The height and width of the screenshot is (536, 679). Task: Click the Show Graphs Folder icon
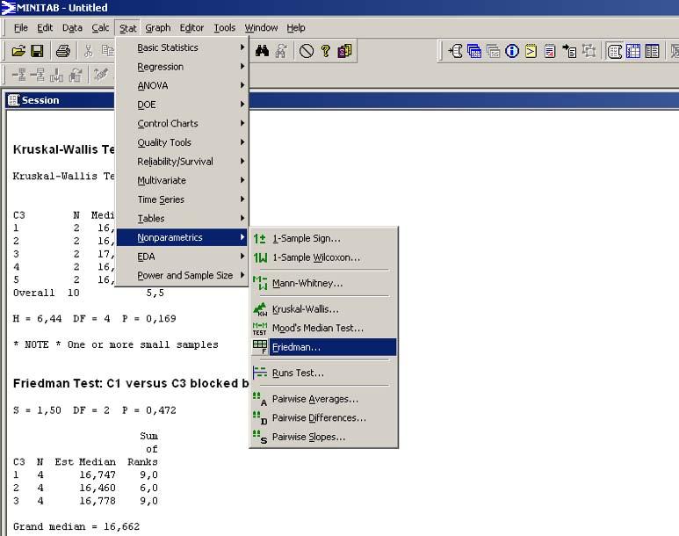[x=494, y=51]
